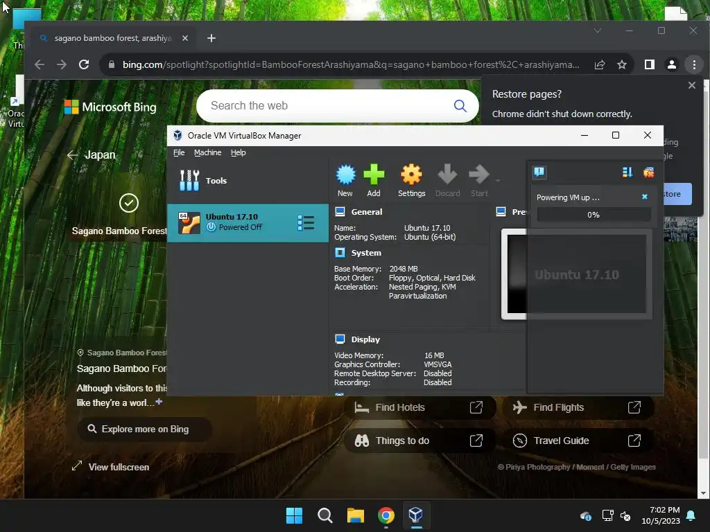Image resolution: width=710 pixels, height=532 pixels.
Task: Click taskbar Search icon
Action: (x=325, y=515)
